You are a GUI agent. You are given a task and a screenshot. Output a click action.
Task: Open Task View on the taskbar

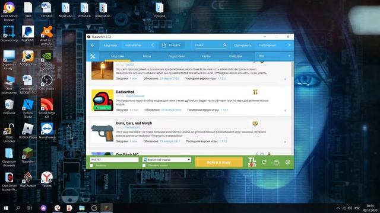(29, 208)
